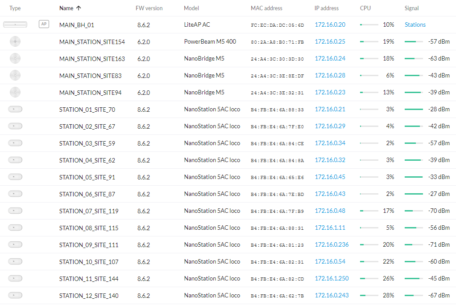Click MAC address 80:2A:A8:B0:71:FB
The image size is (456, 305).
click(278, 42)
